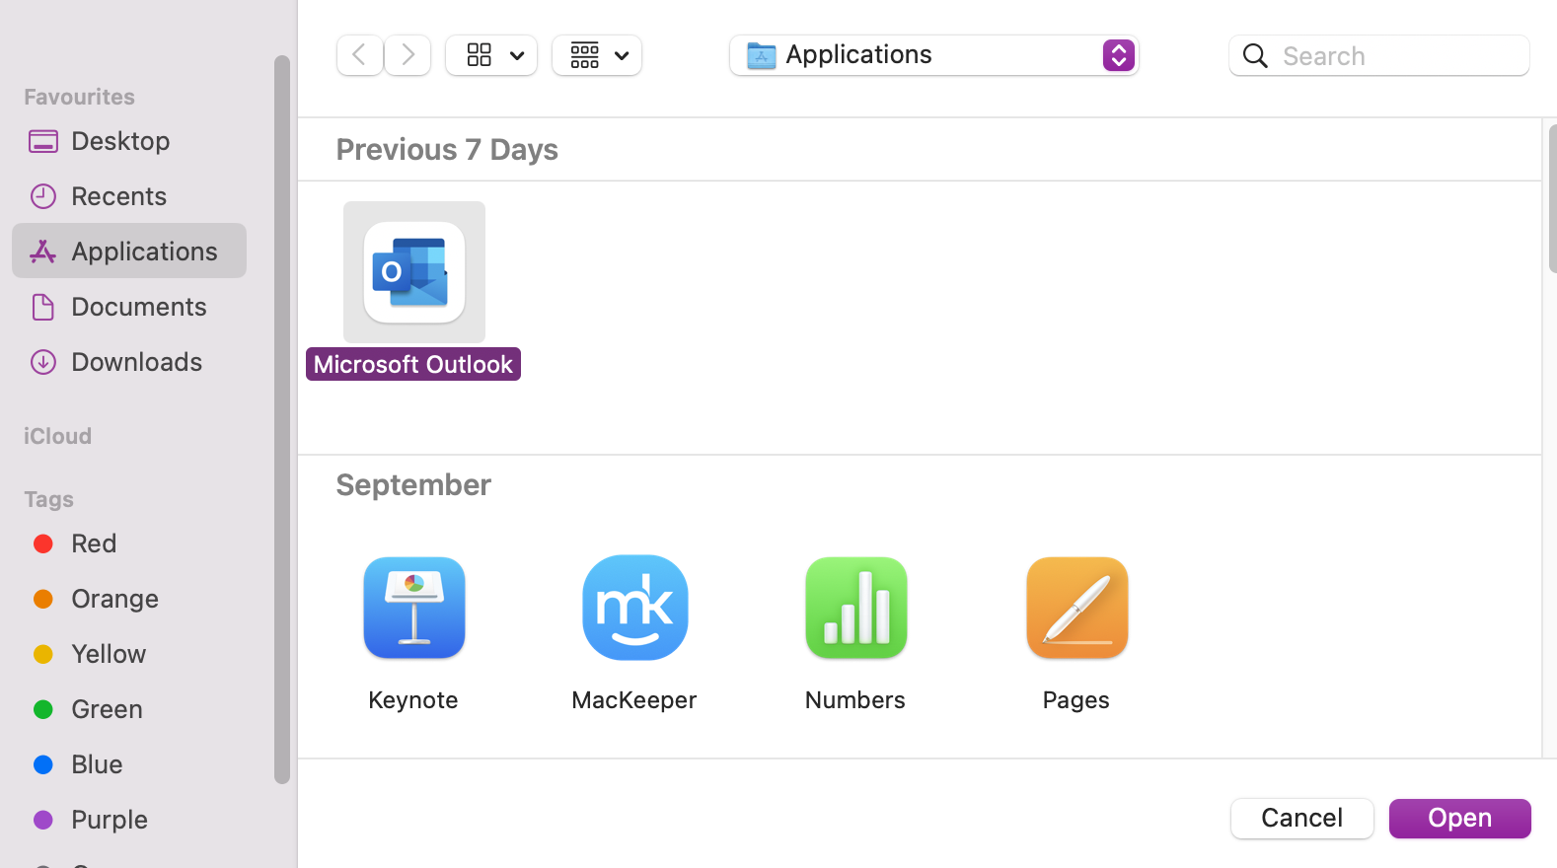
Task: Select the MacKeeper app icon
Action: click(x=635, y=608)
